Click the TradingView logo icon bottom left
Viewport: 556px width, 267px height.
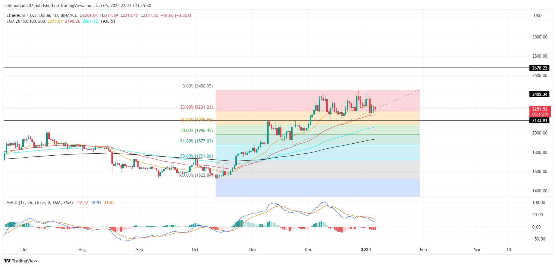pos(7,261)
